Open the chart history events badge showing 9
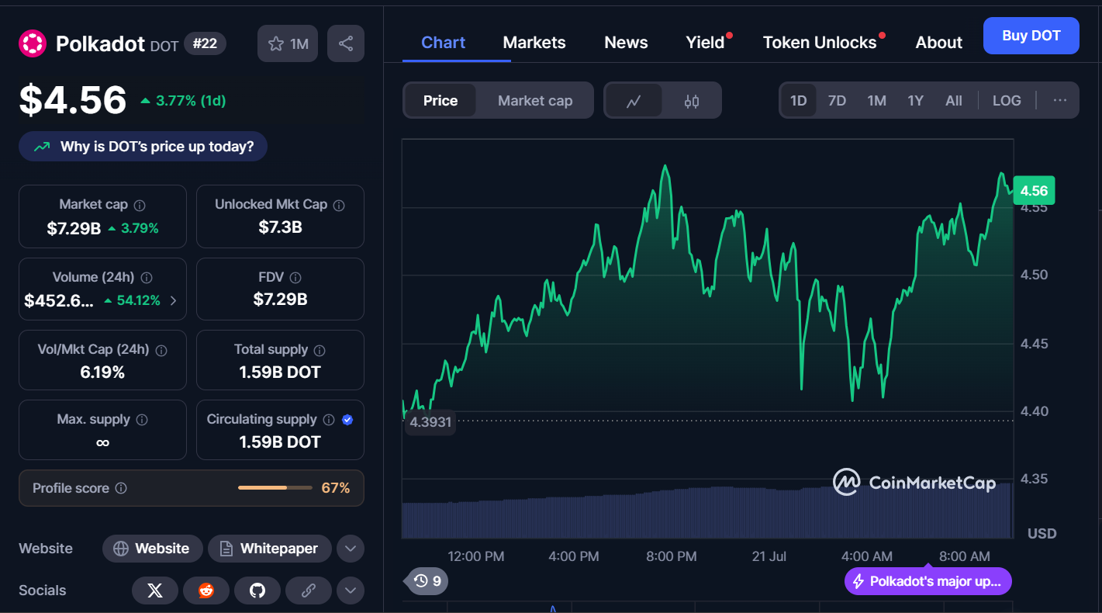1102x613 pixels. [427, 580]
